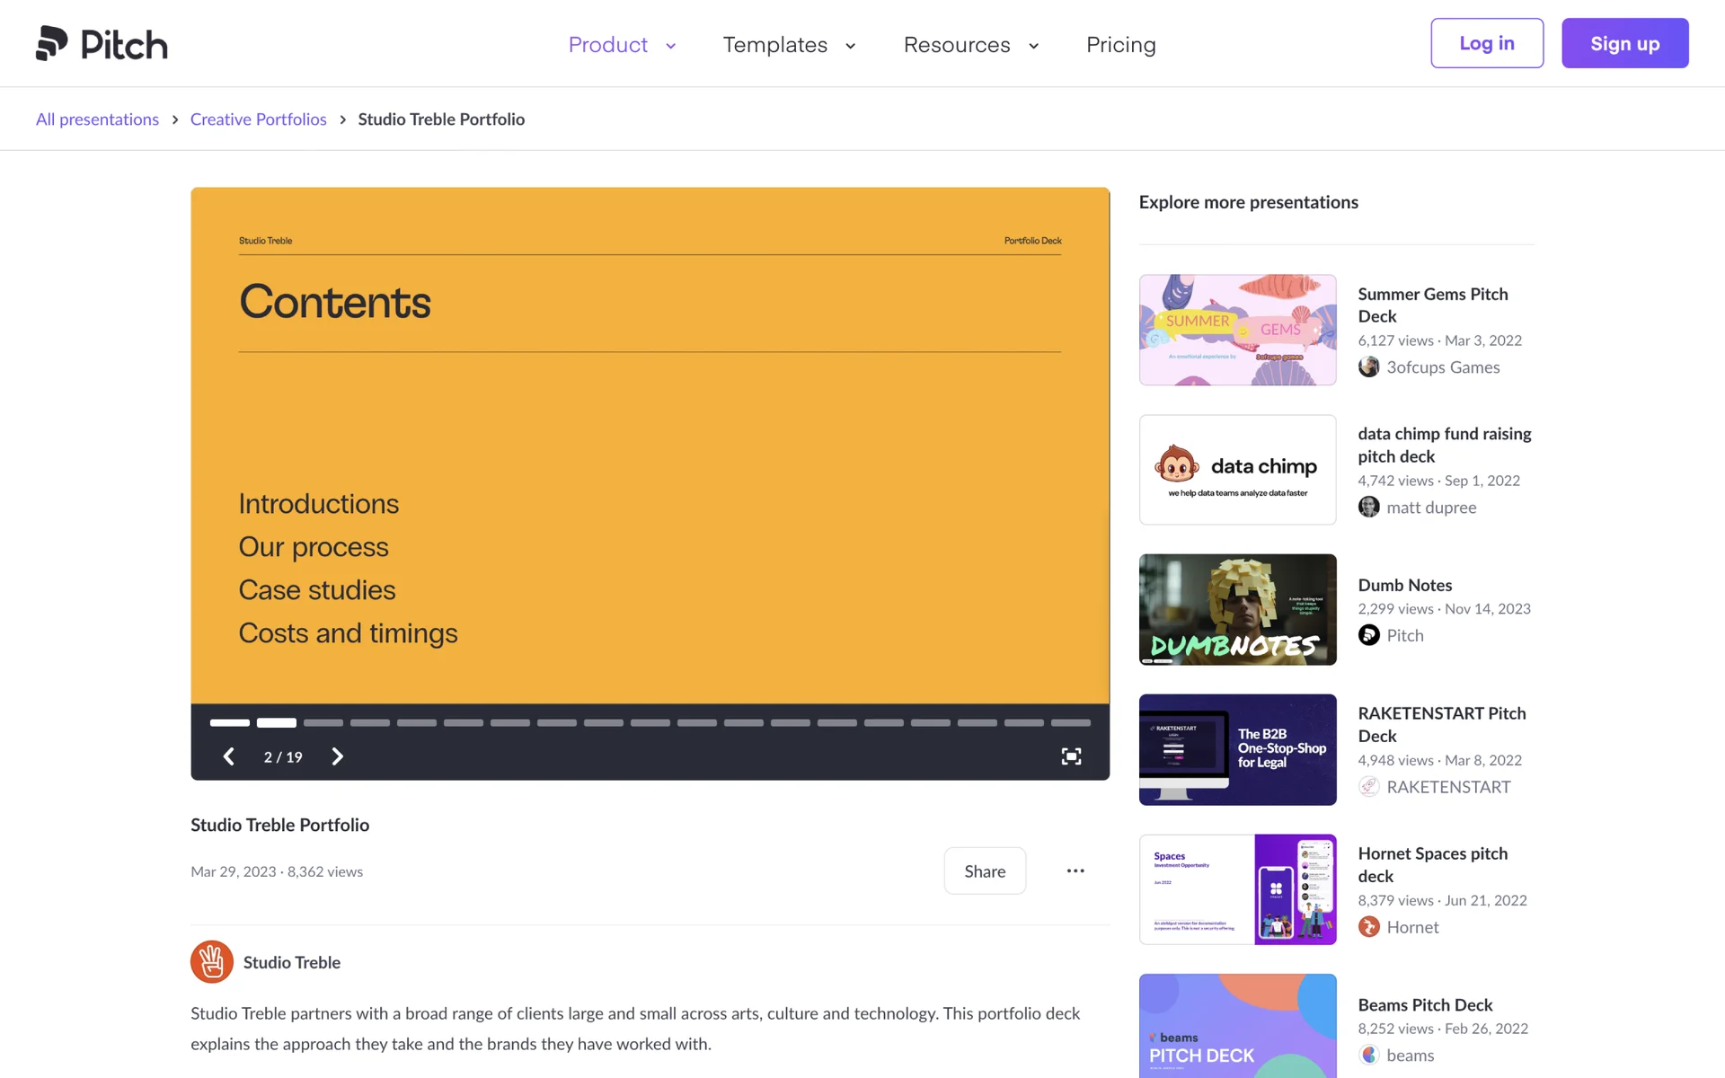Viewport: 1725px width, 1078px height.
Task: Open the Dumb Notes presentation thumbnail
Action: coord(1237,609)
